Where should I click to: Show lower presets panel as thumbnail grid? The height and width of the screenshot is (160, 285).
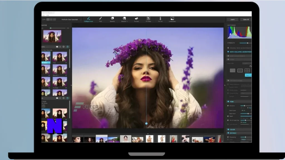57,98
